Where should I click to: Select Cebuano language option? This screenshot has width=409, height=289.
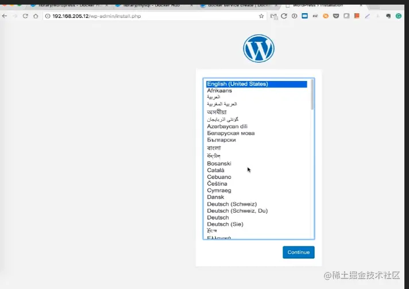(219, 177)
